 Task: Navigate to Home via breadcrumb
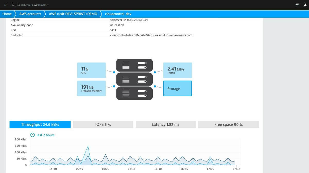coord(7,14)
